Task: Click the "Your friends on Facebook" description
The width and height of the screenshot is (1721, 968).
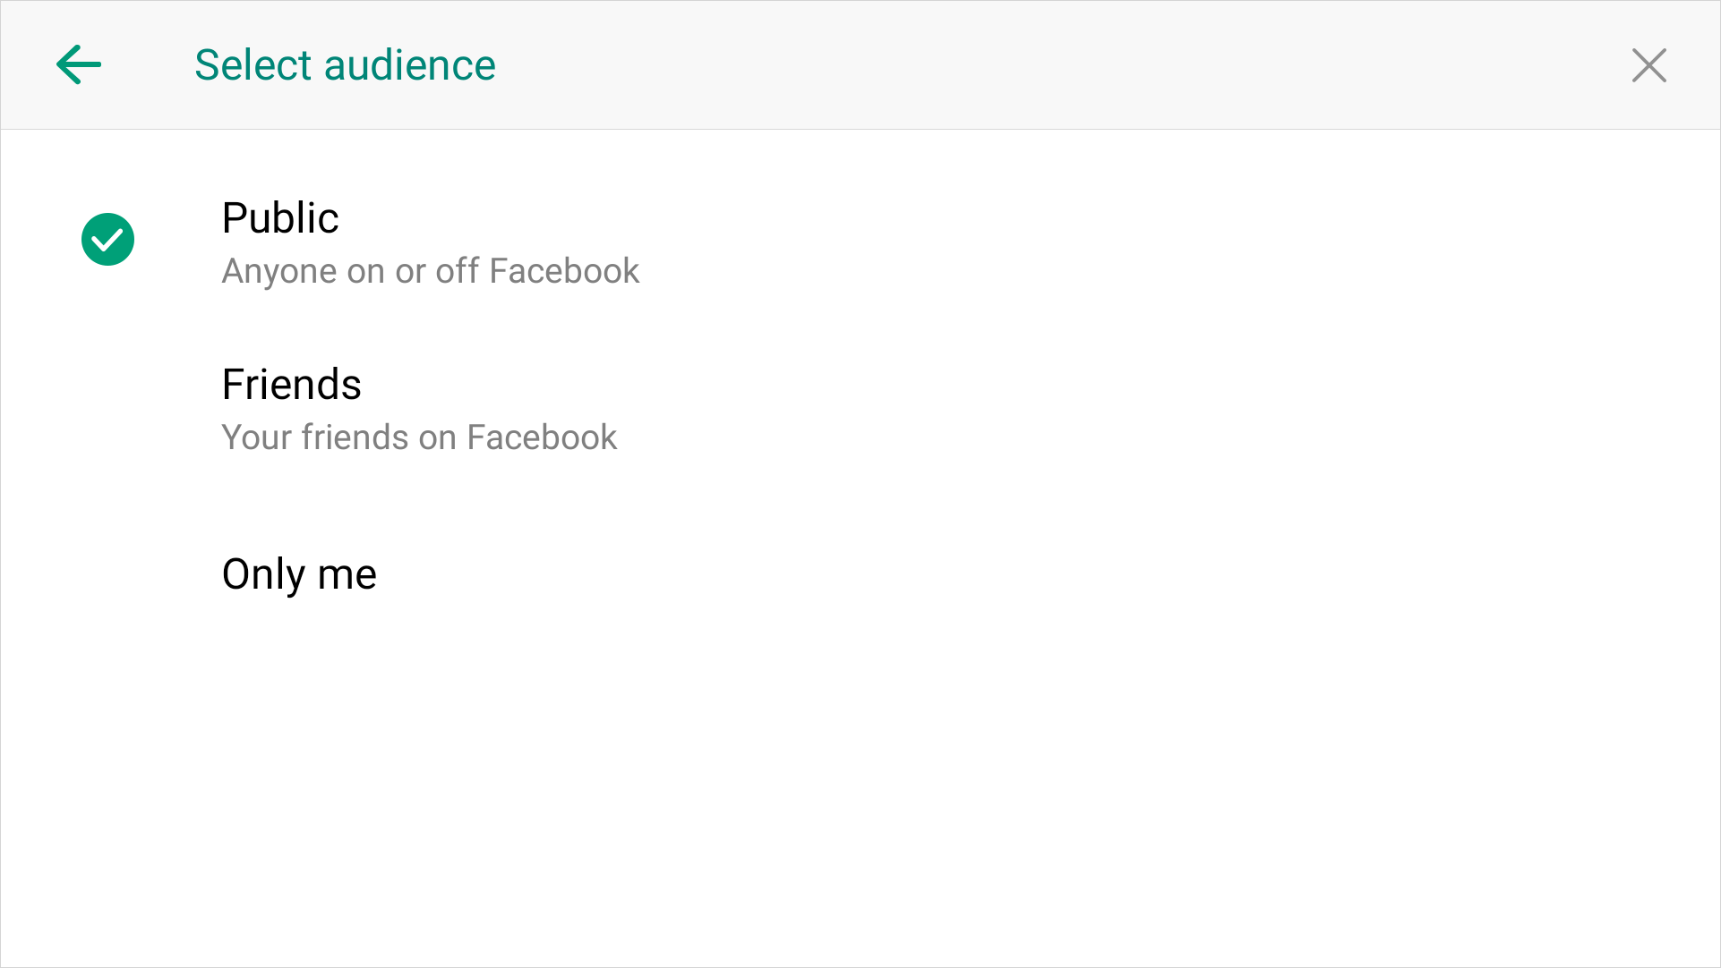Action: [x=419, y=437]
